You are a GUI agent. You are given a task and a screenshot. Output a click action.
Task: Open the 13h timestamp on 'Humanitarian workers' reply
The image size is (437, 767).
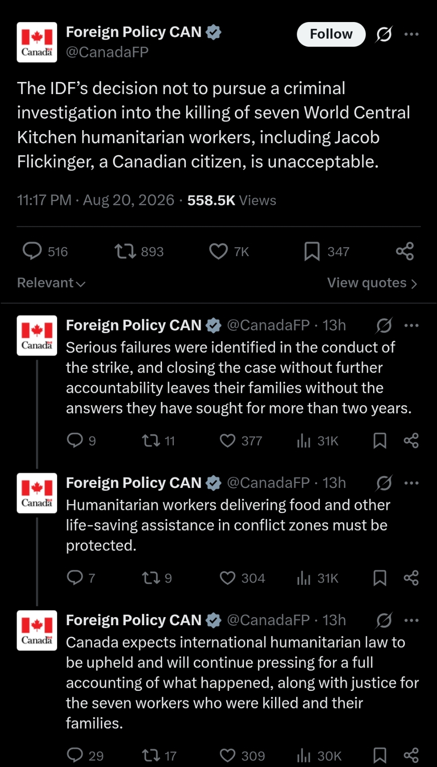pyautogui.click(x=334, y=483)
